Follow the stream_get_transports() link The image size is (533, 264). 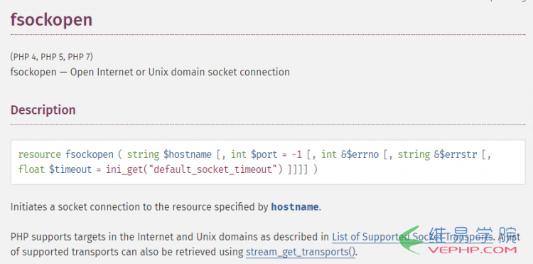[x=301, y=252]
